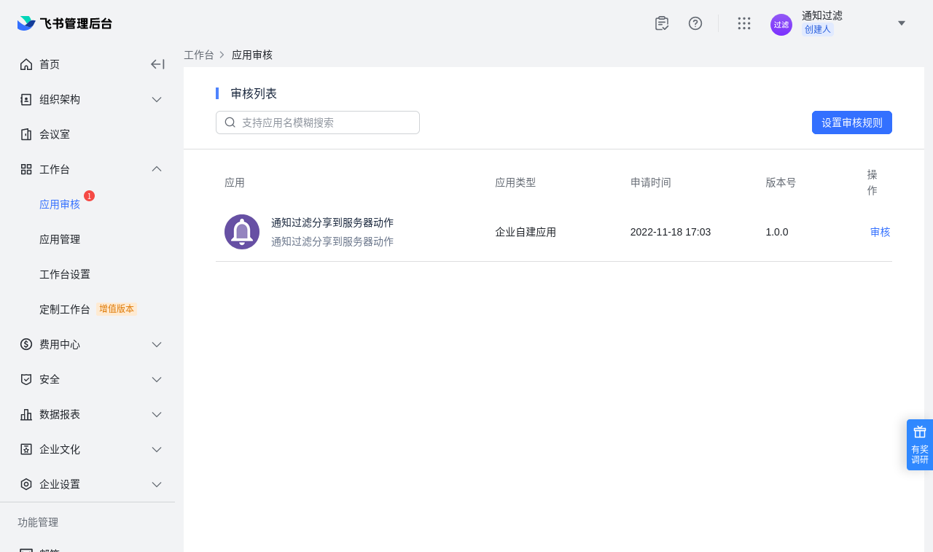Click the 安全 shield icon
The image size is (933, 552).
coord(26,379)
